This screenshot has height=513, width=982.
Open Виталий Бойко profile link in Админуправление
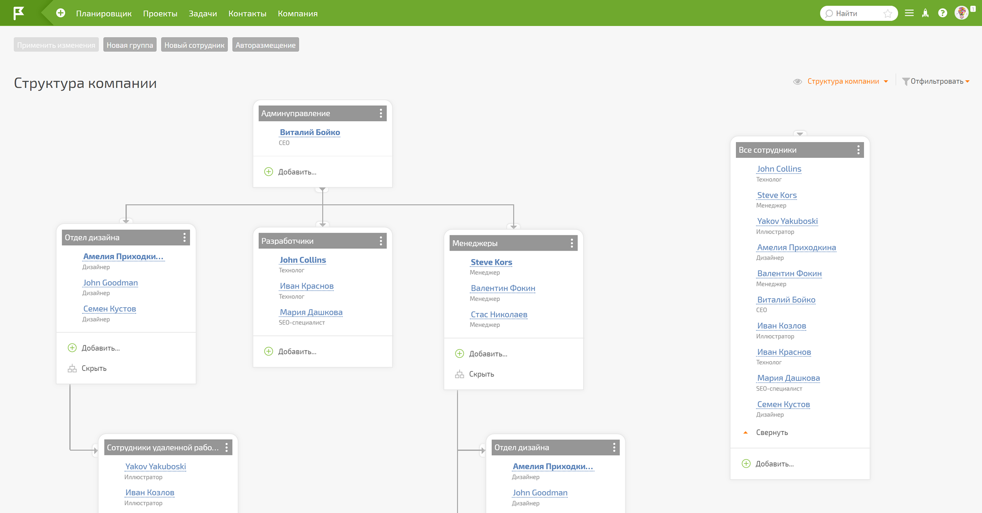(x=310, y=132)
